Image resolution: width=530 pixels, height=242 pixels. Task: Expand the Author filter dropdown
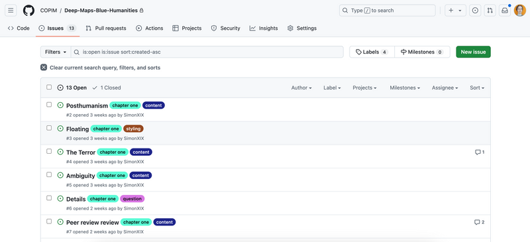[x=301, y=88]
